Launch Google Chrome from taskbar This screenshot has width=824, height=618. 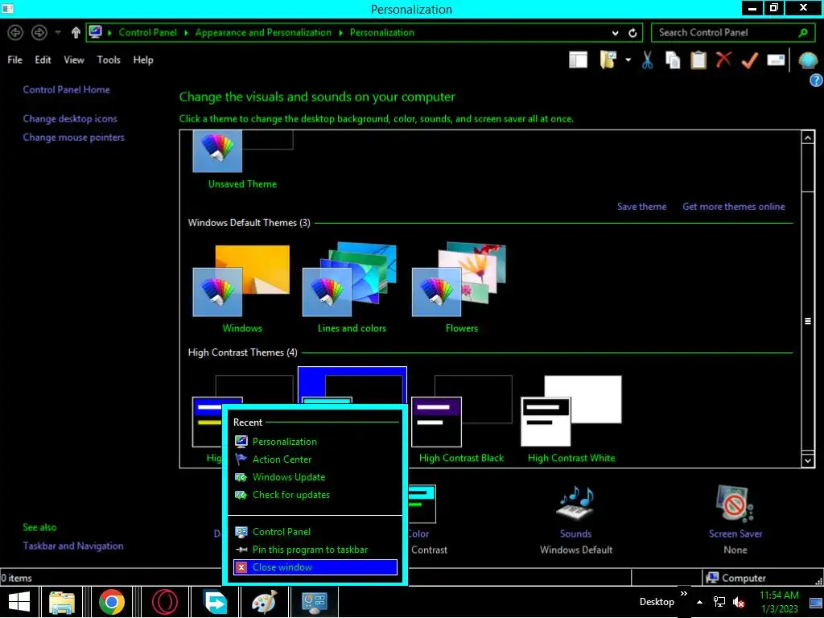click(111, 602)
